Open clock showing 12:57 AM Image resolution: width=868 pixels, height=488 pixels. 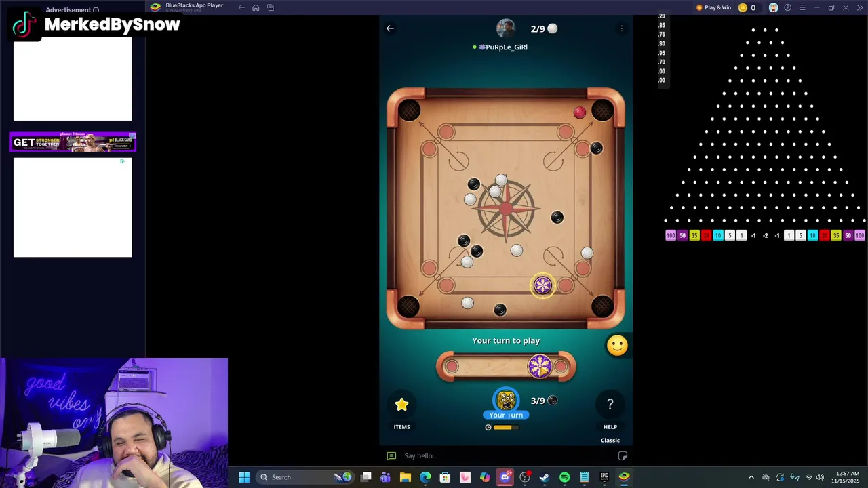[x=847, y=477]
